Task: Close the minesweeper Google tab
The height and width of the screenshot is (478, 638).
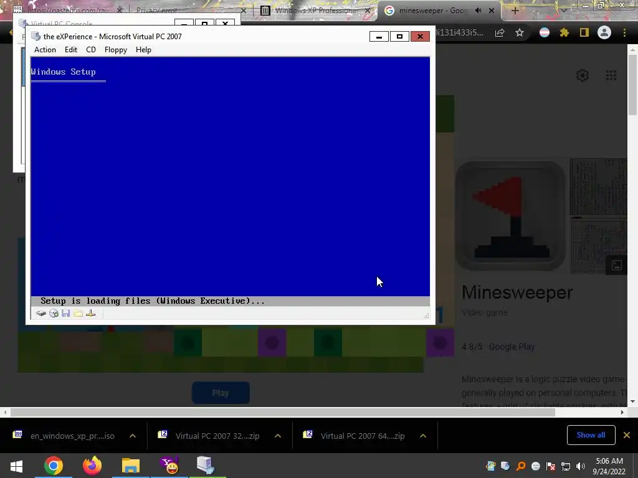Action: coord(492,11)
